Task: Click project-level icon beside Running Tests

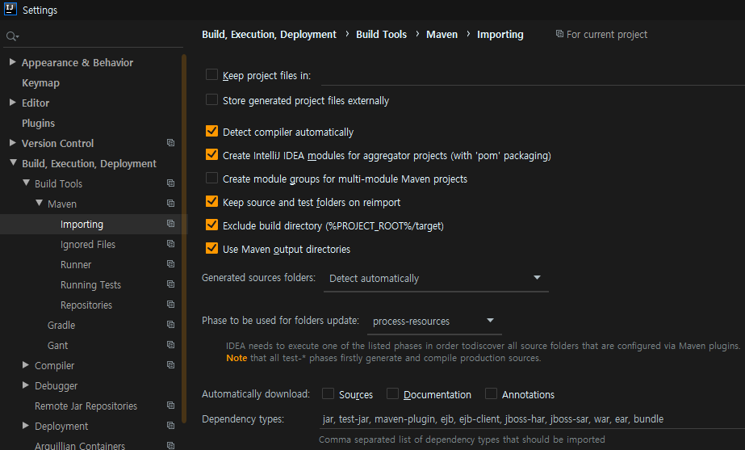Action: coord(170,284)
